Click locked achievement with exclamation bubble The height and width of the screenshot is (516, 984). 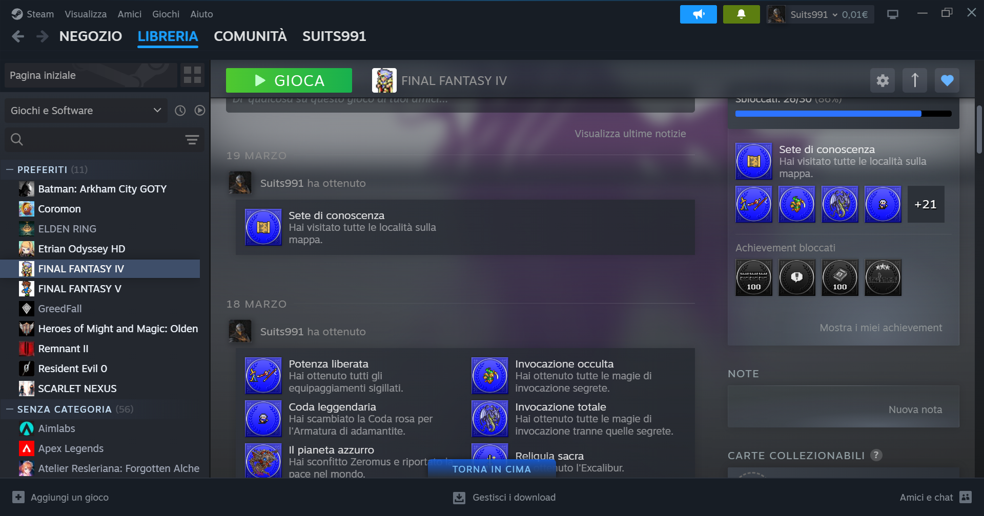coord(797,277)
